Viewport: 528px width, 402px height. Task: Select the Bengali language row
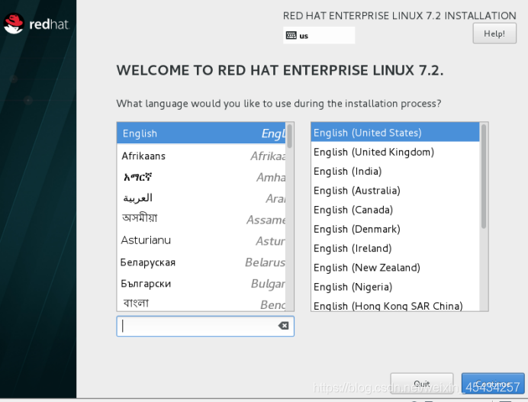pos(201,303)
